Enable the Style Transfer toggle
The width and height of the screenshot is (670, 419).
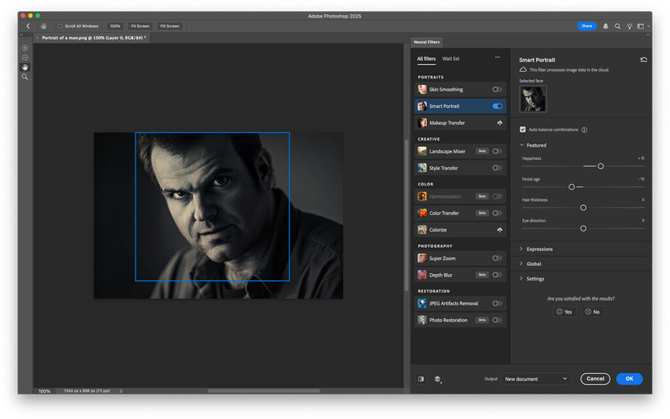[497, 168]
